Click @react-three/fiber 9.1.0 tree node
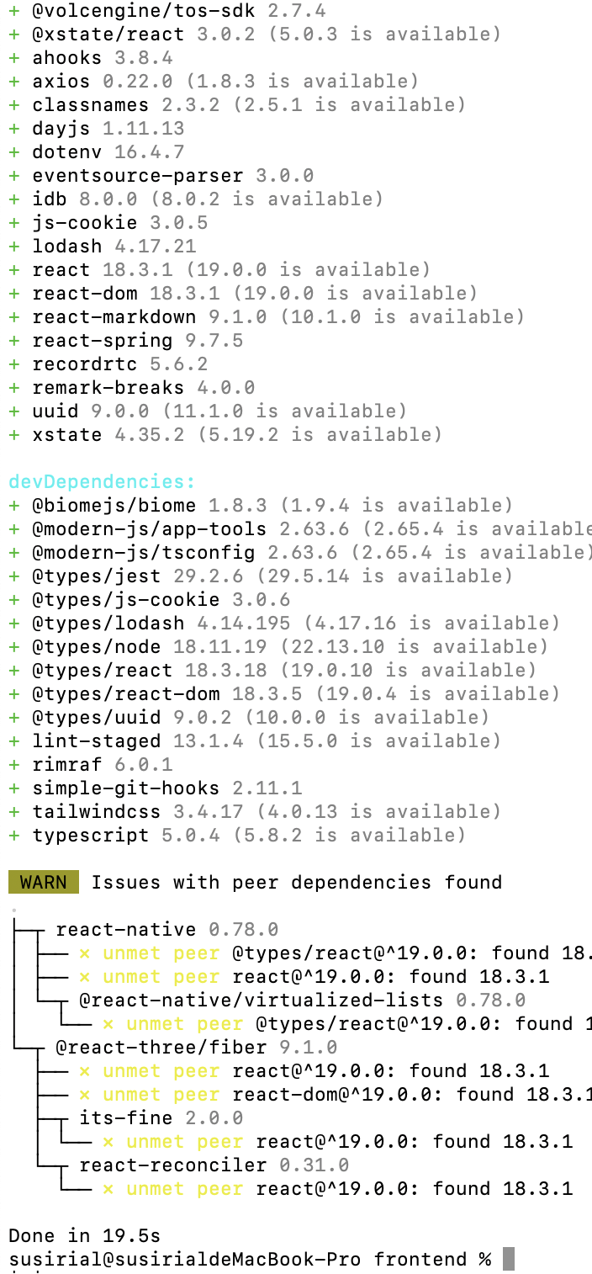 tap(196, 1048)
